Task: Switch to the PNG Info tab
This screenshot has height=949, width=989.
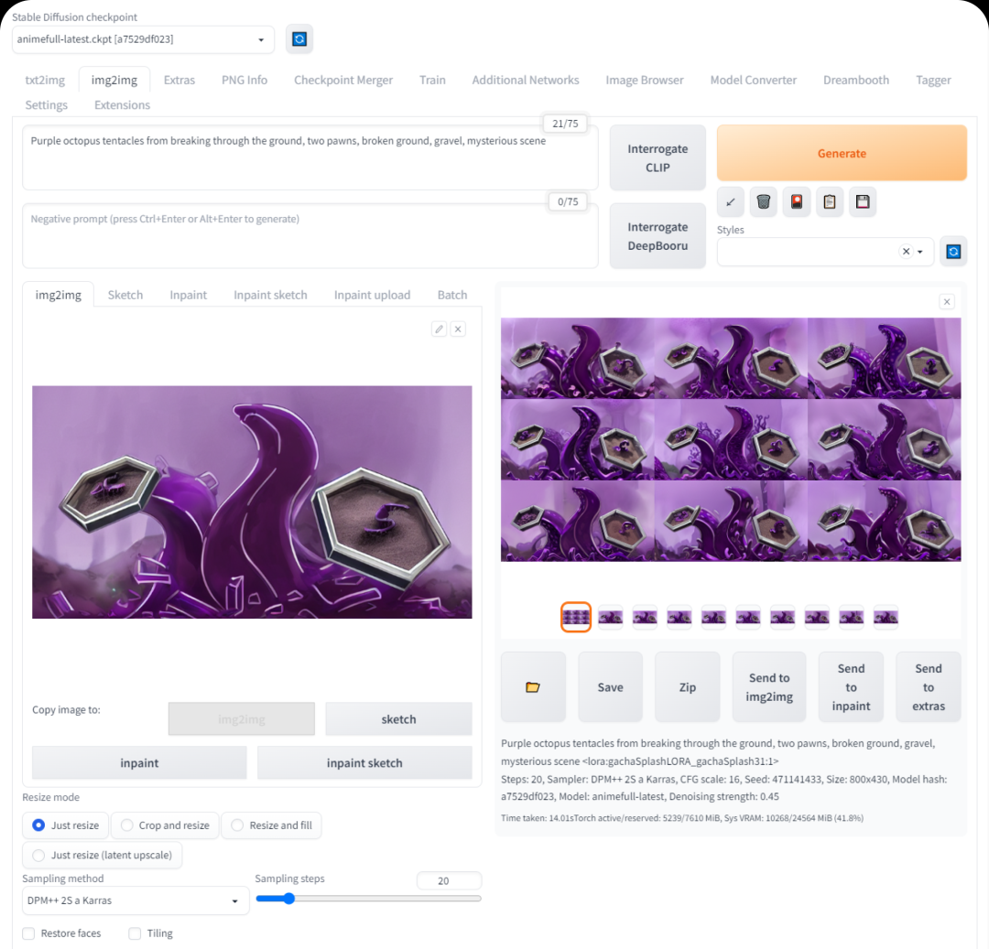Action: pyautogui.click(x=245, y=81)
